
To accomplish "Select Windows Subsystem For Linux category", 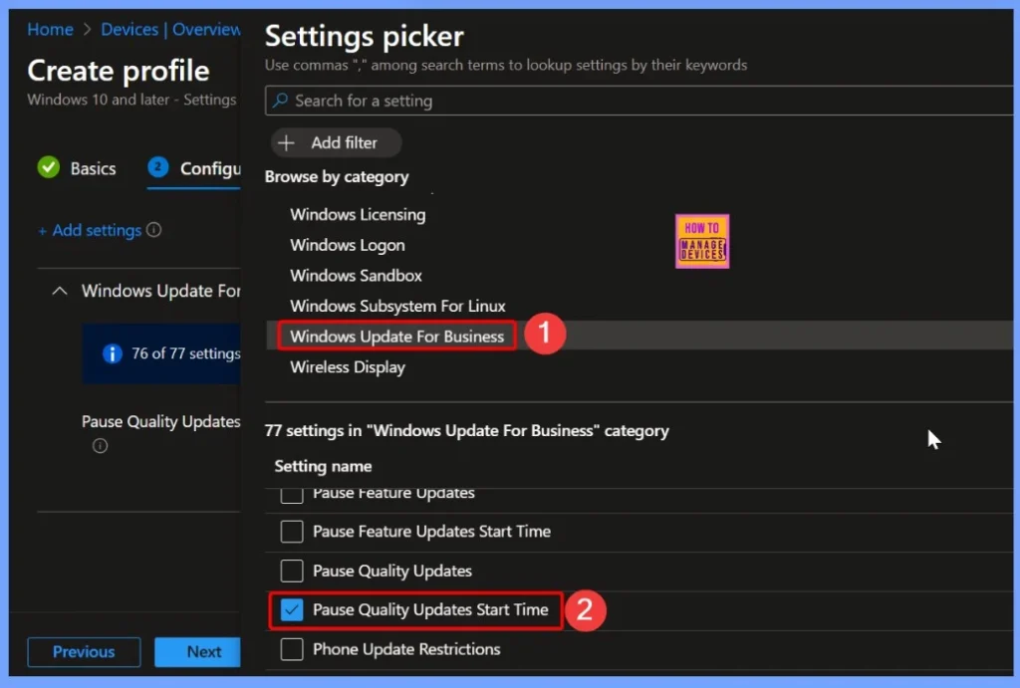I will (x=397, y=307).
